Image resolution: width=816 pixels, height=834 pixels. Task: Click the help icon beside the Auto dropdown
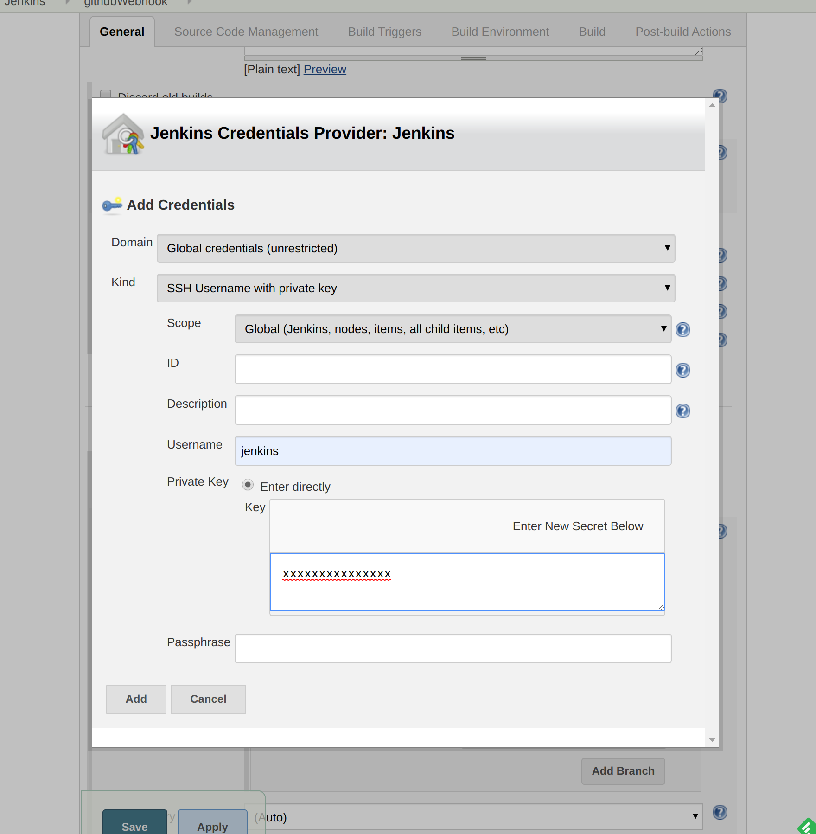720,812
